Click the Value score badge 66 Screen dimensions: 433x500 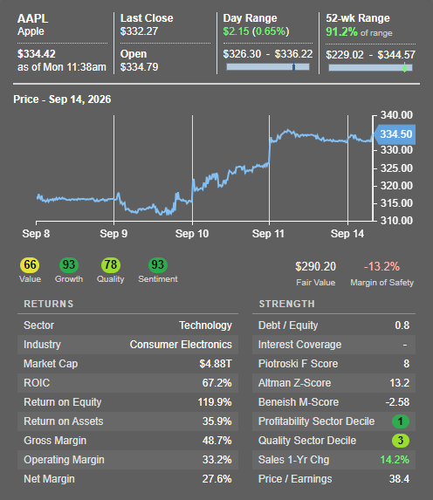pyautogui.click(x=30, y=265)
